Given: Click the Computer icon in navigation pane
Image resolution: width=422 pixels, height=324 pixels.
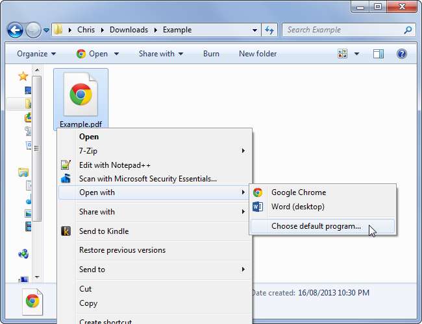Looking at the screenshot, I should click(x=23, y=279).
